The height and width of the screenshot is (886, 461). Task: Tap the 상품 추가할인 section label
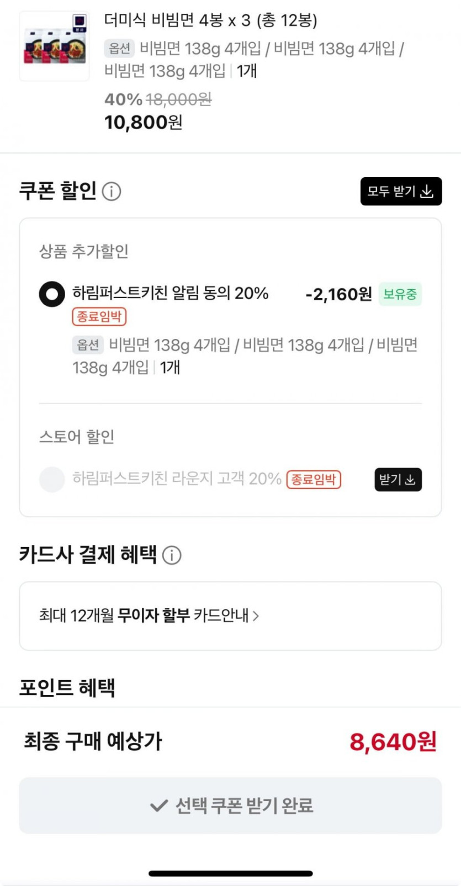(84, 252)
